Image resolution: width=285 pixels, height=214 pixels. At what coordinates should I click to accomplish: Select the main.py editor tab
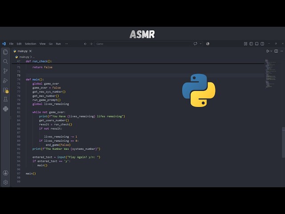click(x=23, y=51)
